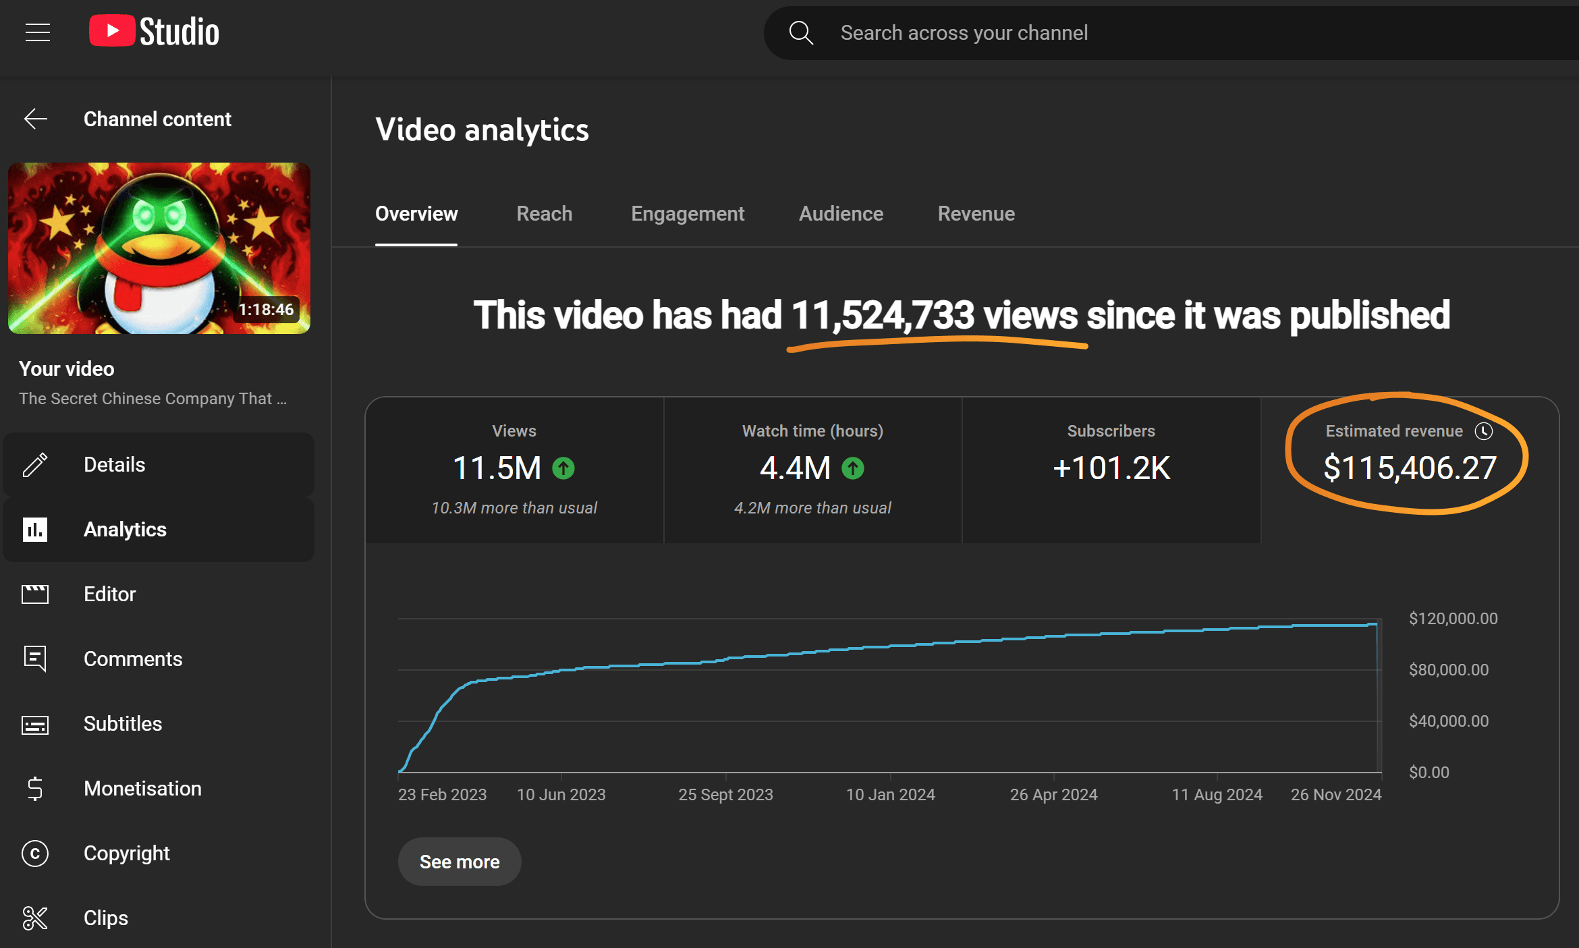This screenshot has height=948, width=1579.
Task: Click the Comments speech icon
Action: click(x=35, y=659)
